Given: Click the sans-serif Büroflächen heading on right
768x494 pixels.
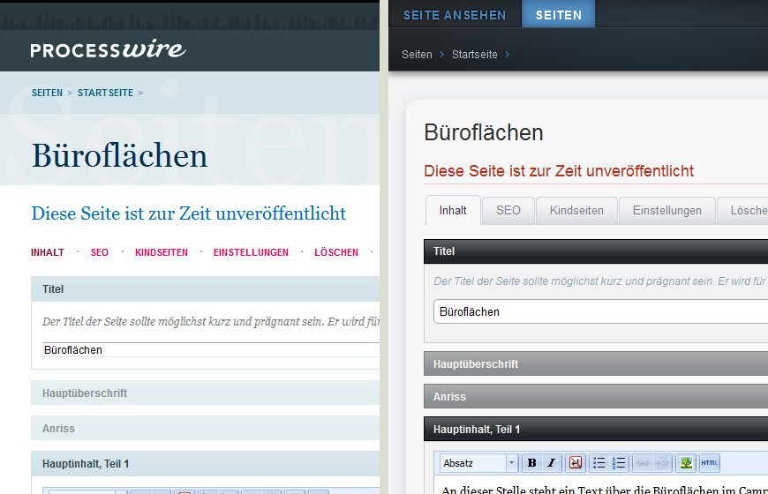Looking at the screenshot, I should click(x=484, y=132).
